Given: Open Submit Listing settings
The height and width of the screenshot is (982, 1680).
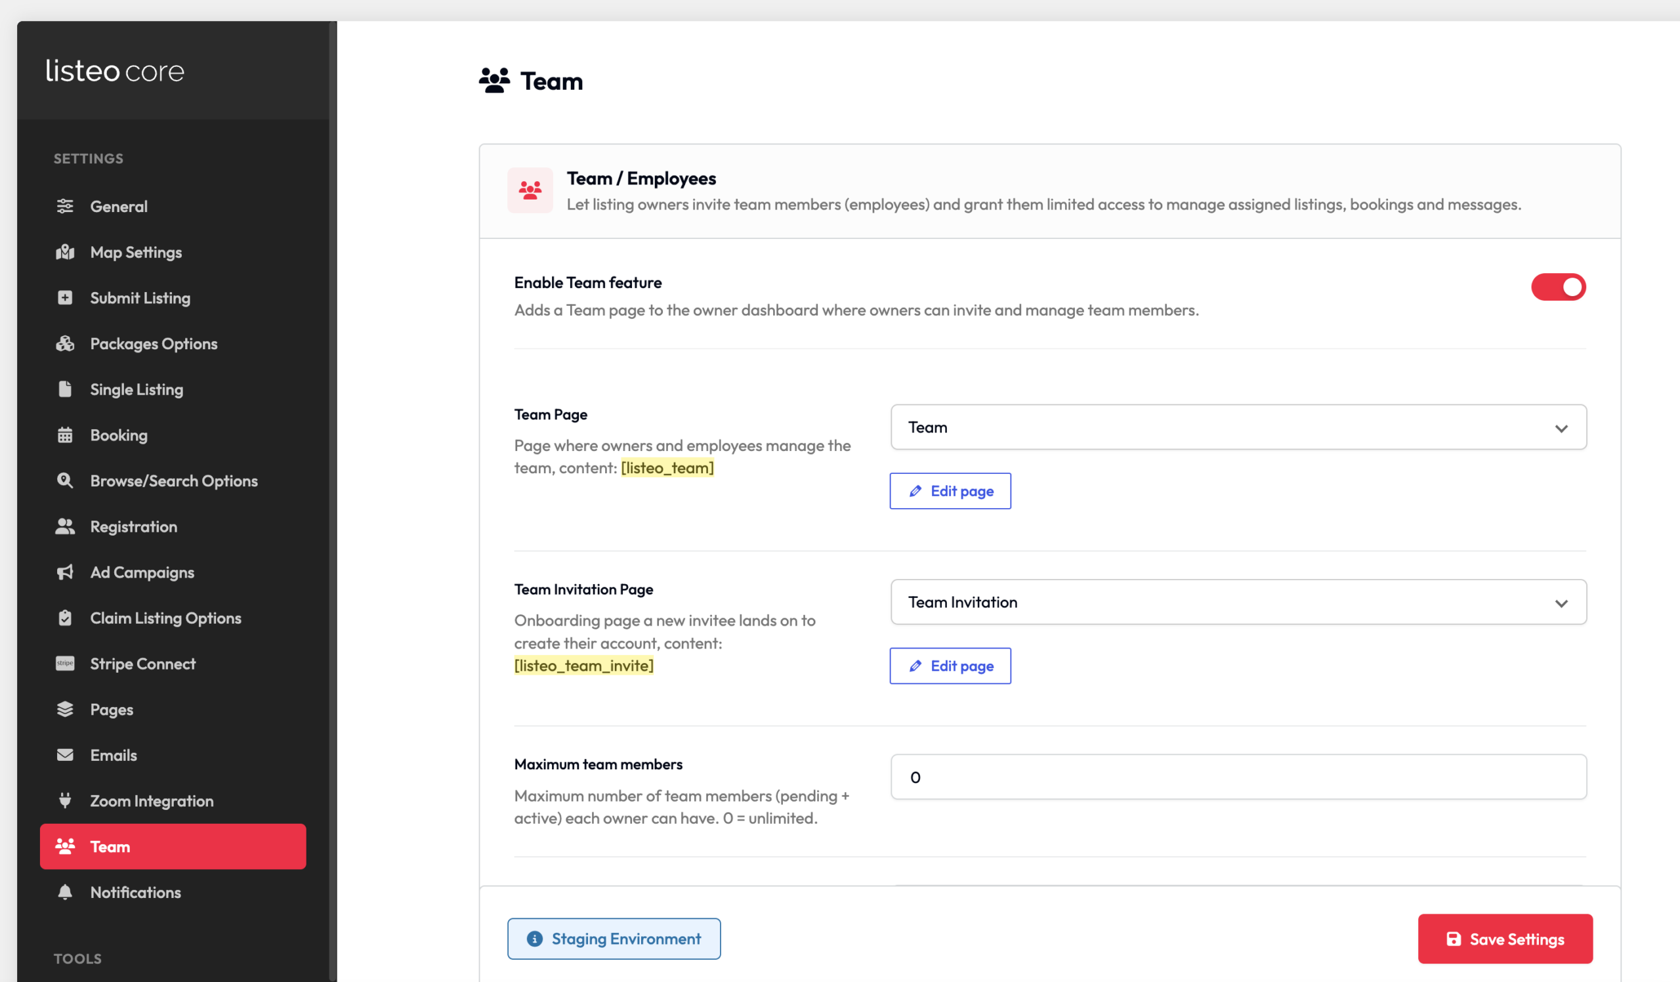Looking at the screenshot, I should point(173,297).
